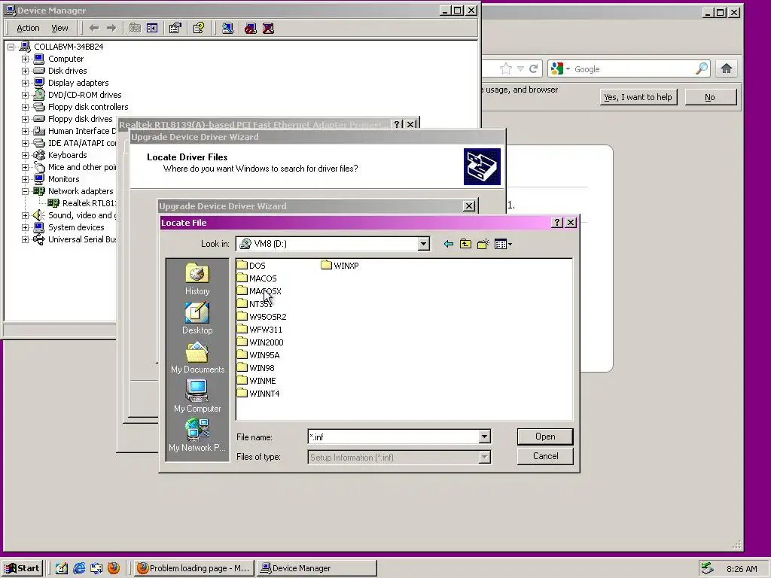Launch Internet Explorer from Quick Launch

coord(79,568)
